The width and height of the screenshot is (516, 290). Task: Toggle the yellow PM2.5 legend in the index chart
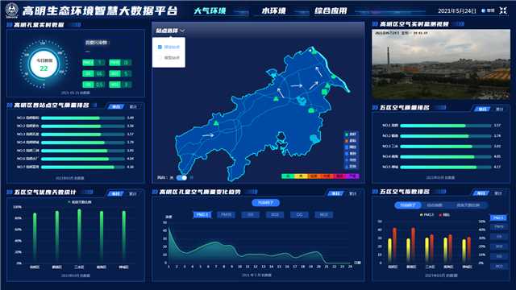[427, 215]
